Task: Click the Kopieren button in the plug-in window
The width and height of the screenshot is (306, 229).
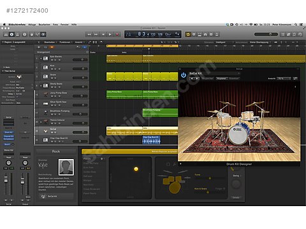Action: pyautogui.click(x=222, y=78)
